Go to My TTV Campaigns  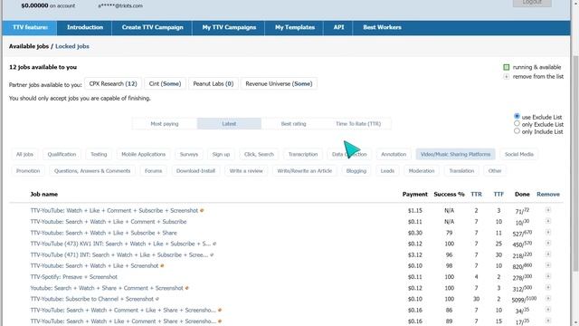229,27
